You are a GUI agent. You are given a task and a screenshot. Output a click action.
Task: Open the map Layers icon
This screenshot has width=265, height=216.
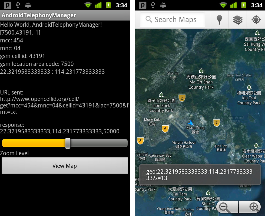(x=238, y=19)
